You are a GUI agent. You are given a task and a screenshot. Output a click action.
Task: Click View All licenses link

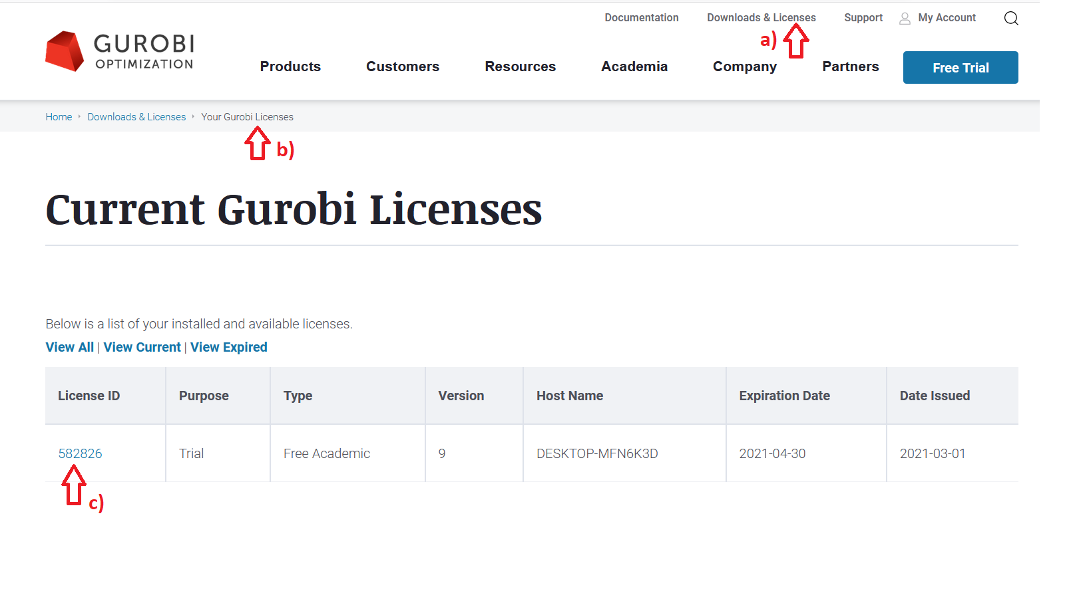click(x=70, y=347)
